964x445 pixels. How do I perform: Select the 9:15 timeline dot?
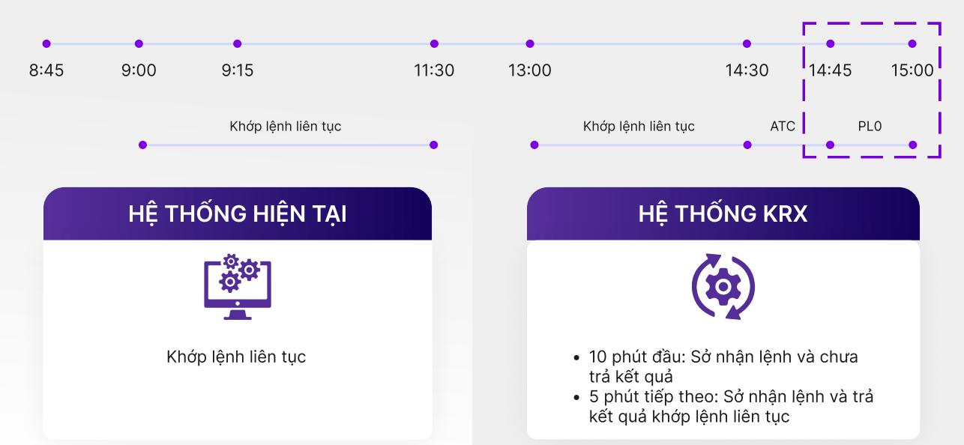[x=238, y=44]
